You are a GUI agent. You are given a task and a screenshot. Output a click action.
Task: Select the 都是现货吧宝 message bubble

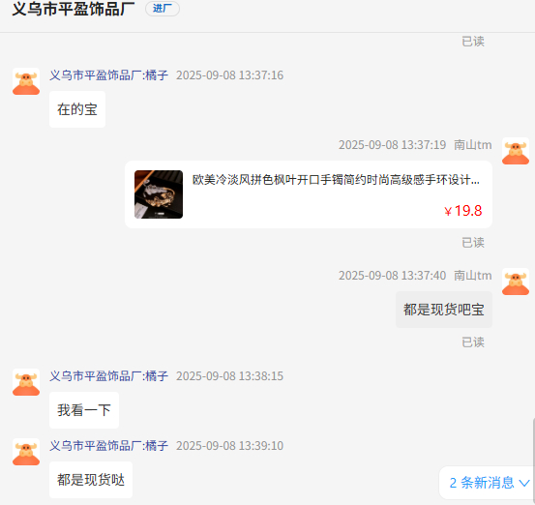[444, 310]
